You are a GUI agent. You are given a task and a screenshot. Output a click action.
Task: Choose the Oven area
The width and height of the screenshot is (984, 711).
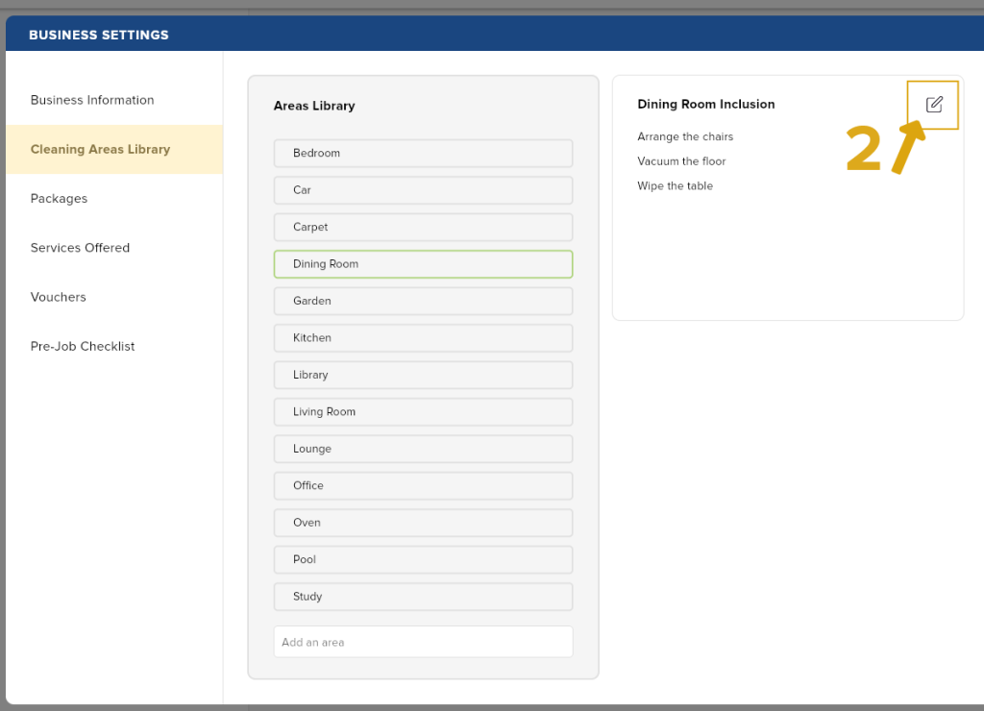423,523
